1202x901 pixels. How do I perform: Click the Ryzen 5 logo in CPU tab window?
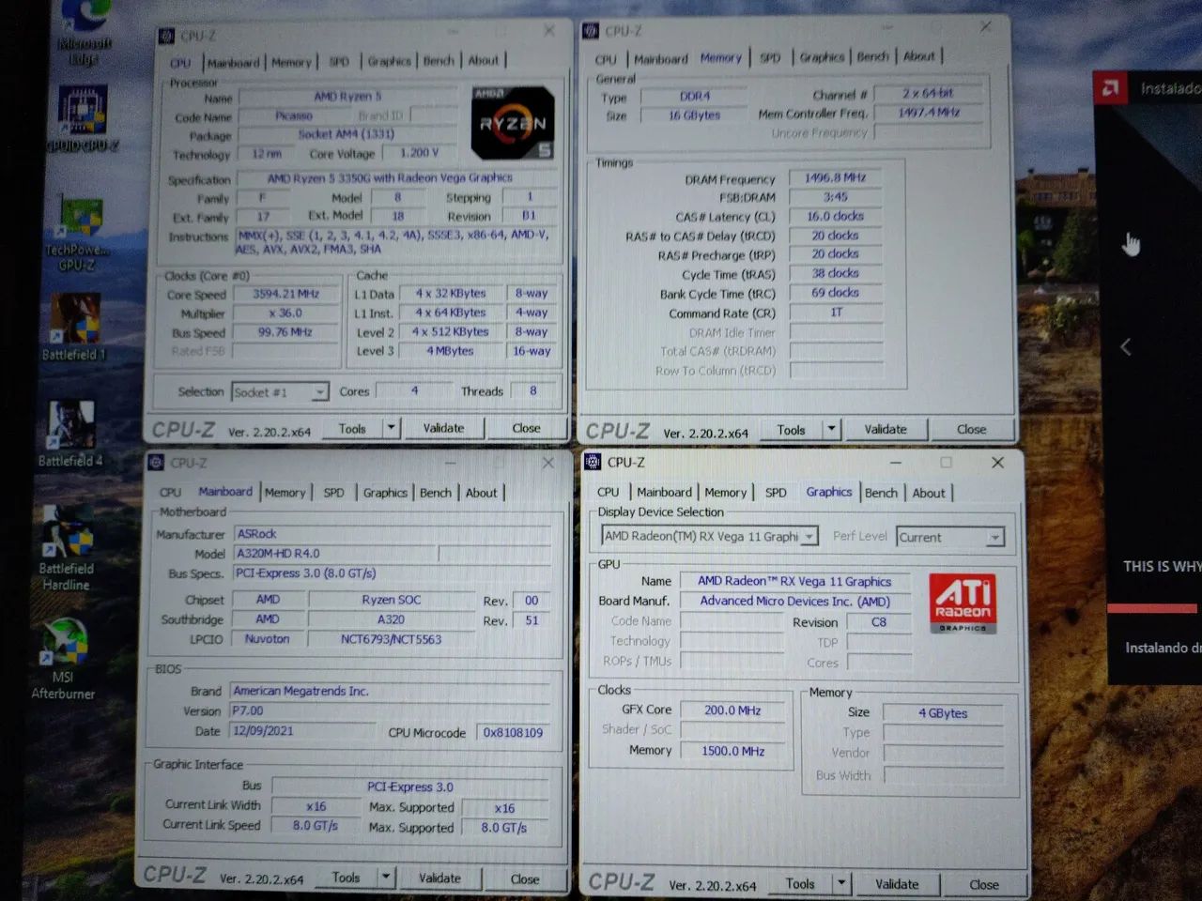513,122
